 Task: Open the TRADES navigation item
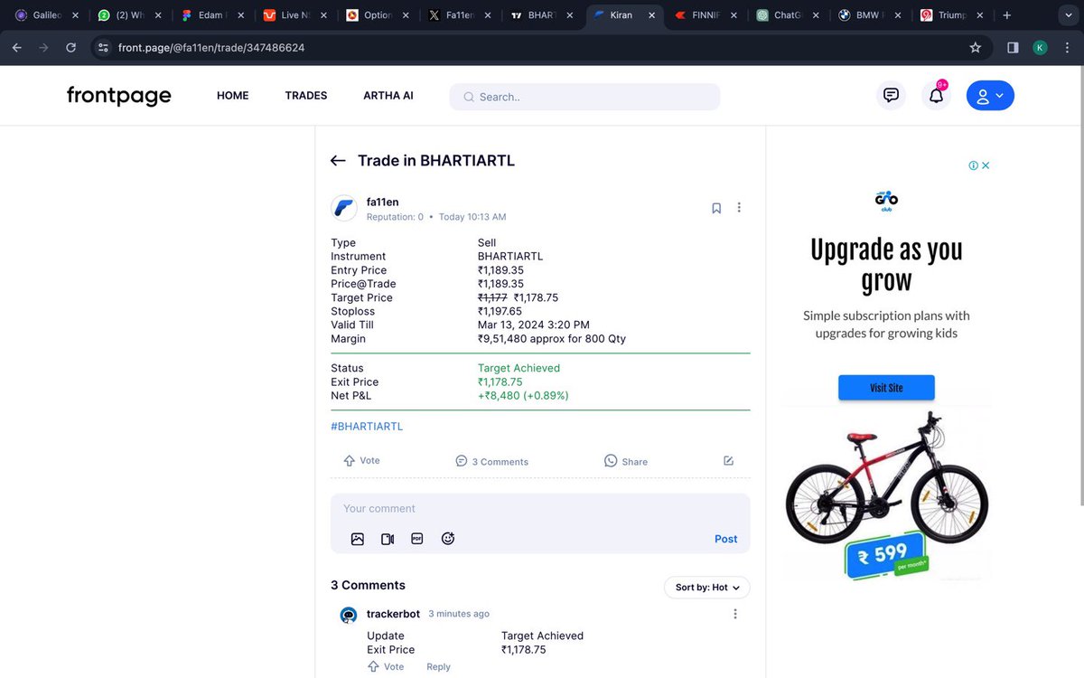point(306,96)
